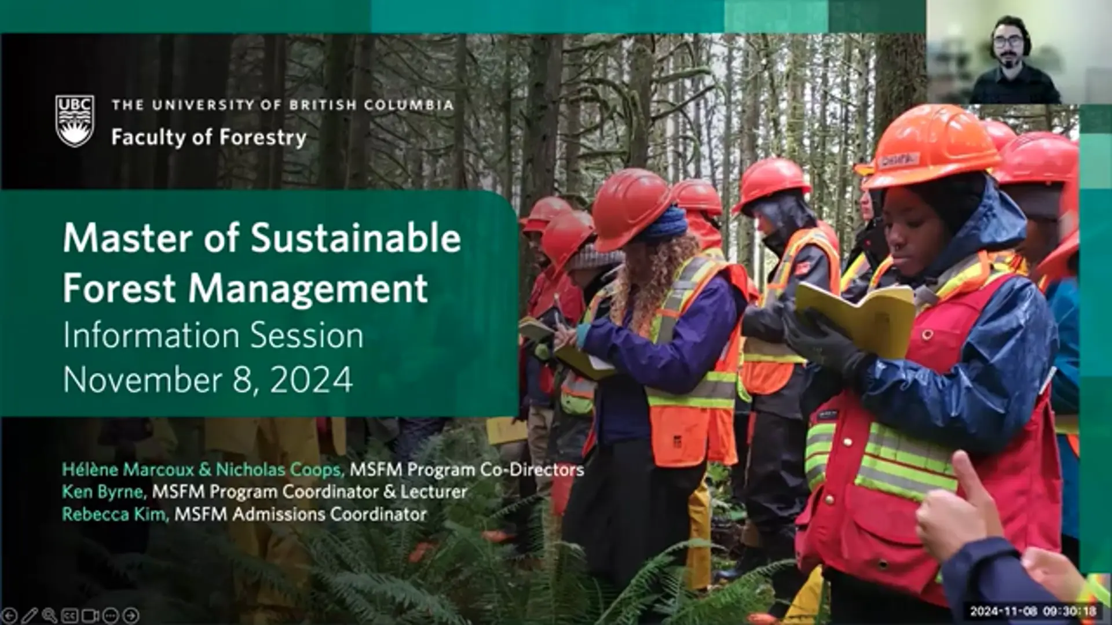The height and width of the screenshot is (625, 1112).
Task: Select the 'Master of Sustainable' title line
Action: [262, 238]
